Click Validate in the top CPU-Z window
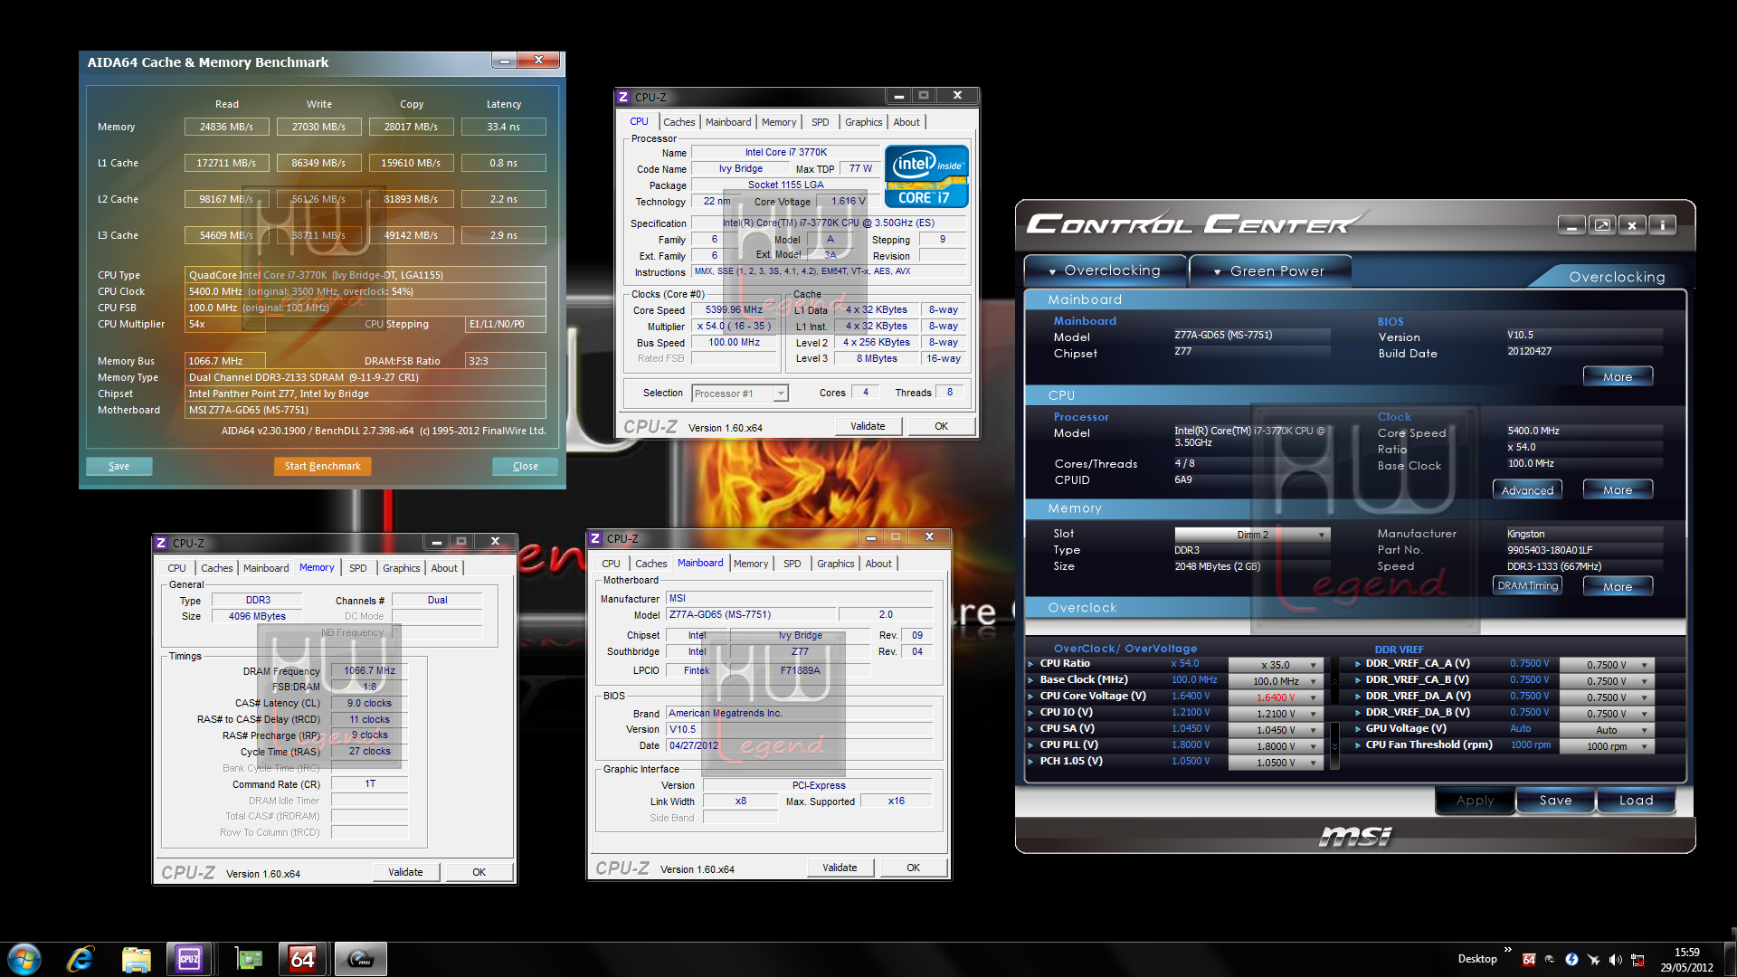 [x=868, y=426]
